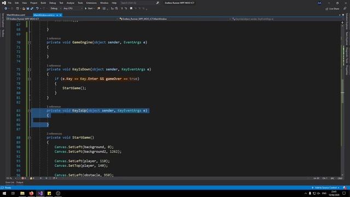
Task: Open the Any CPU platform dropdown
Action: [x=73, y=9]
